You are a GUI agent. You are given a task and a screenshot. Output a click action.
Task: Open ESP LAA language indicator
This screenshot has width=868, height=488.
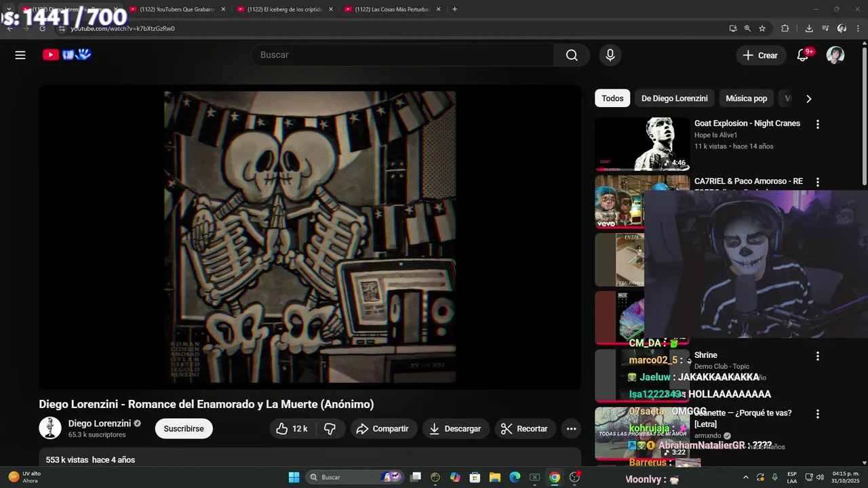tap(792, 477)
